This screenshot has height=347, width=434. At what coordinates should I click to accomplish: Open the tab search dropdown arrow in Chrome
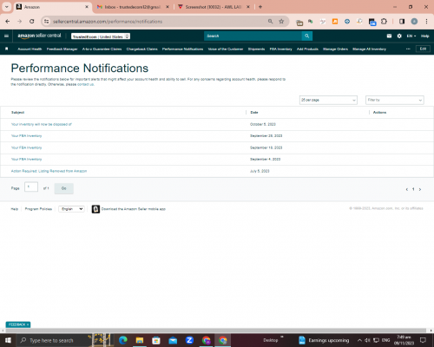pyautogui.click(x=6, y=7)
